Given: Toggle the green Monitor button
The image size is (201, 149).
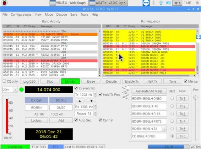Looking at the screenshot, I should pos(70,81).
